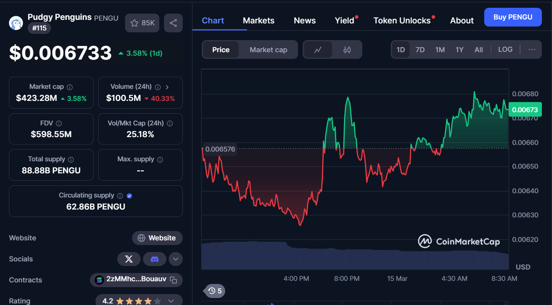Select the 7D time range
Viewport: 552px width, 305px height.
click(420, 50)
